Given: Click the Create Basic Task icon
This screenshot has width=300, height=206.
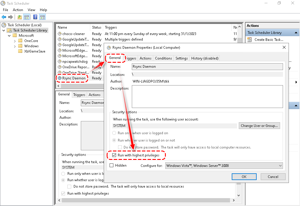Looking at the screenshot, I should pyautogui.click(x=250, y=40).
